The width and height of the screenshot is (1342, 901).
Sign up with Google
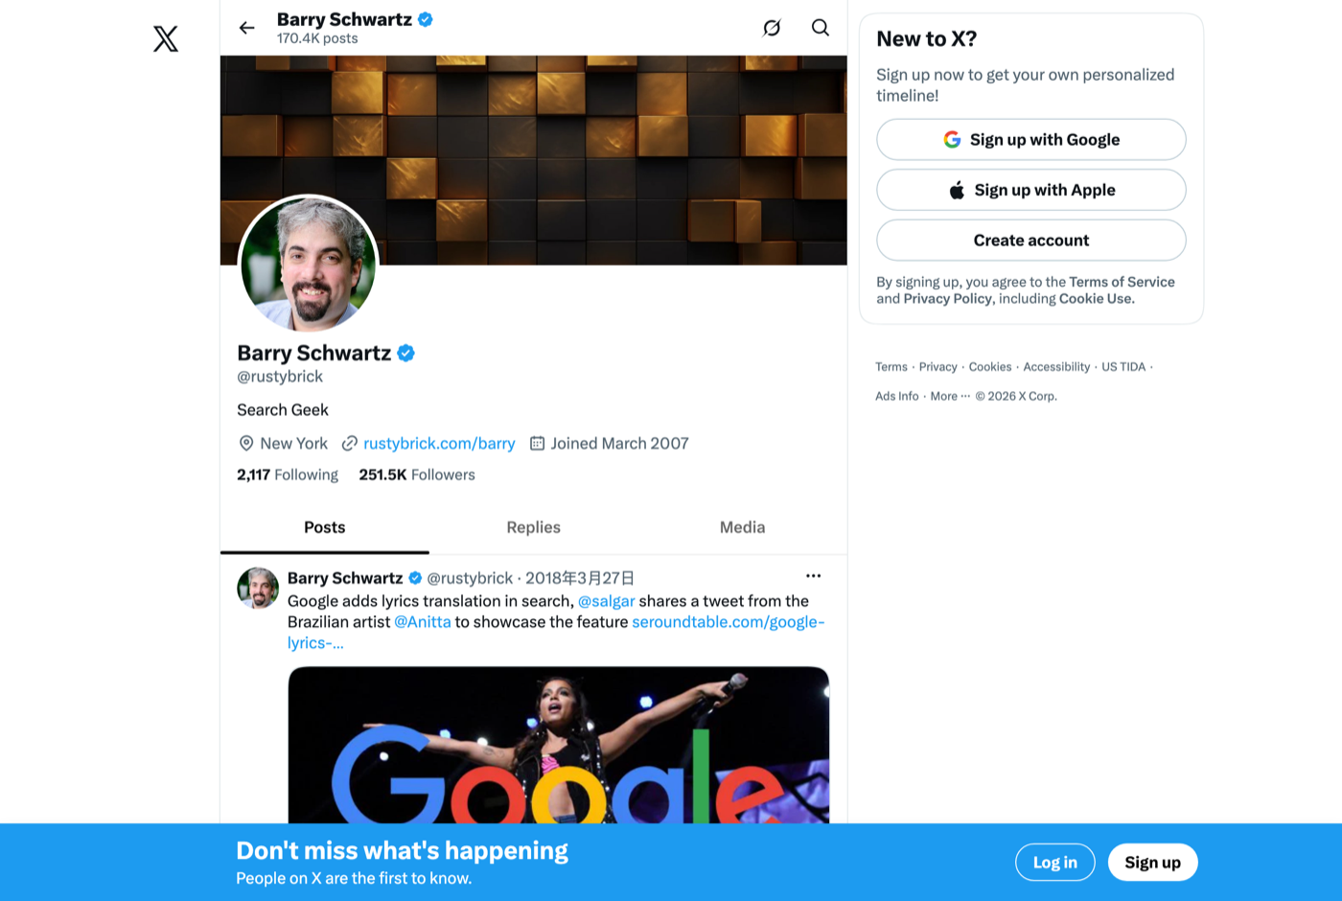(1031, 140)
